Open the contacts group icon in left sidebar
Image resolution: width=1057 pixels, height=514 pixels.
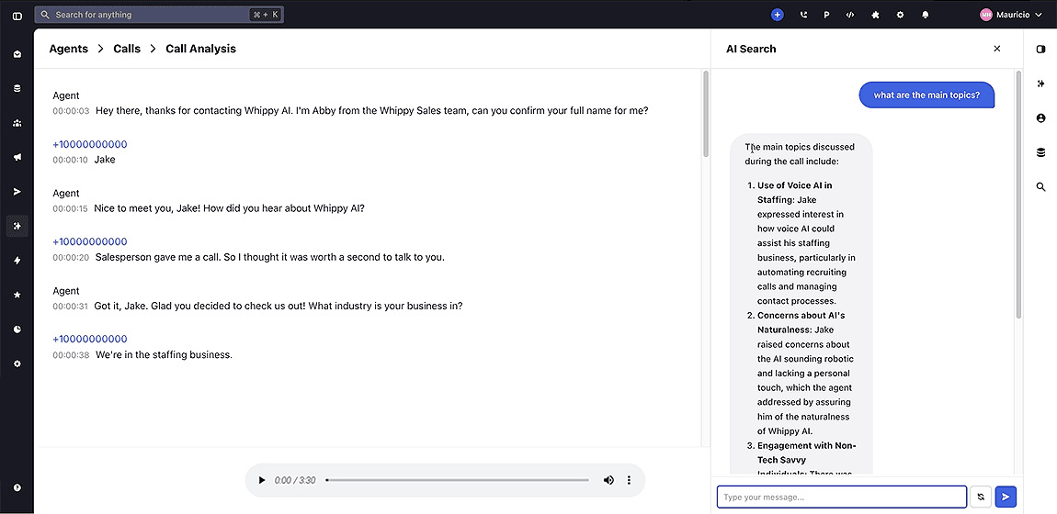(x=17, y=123)
